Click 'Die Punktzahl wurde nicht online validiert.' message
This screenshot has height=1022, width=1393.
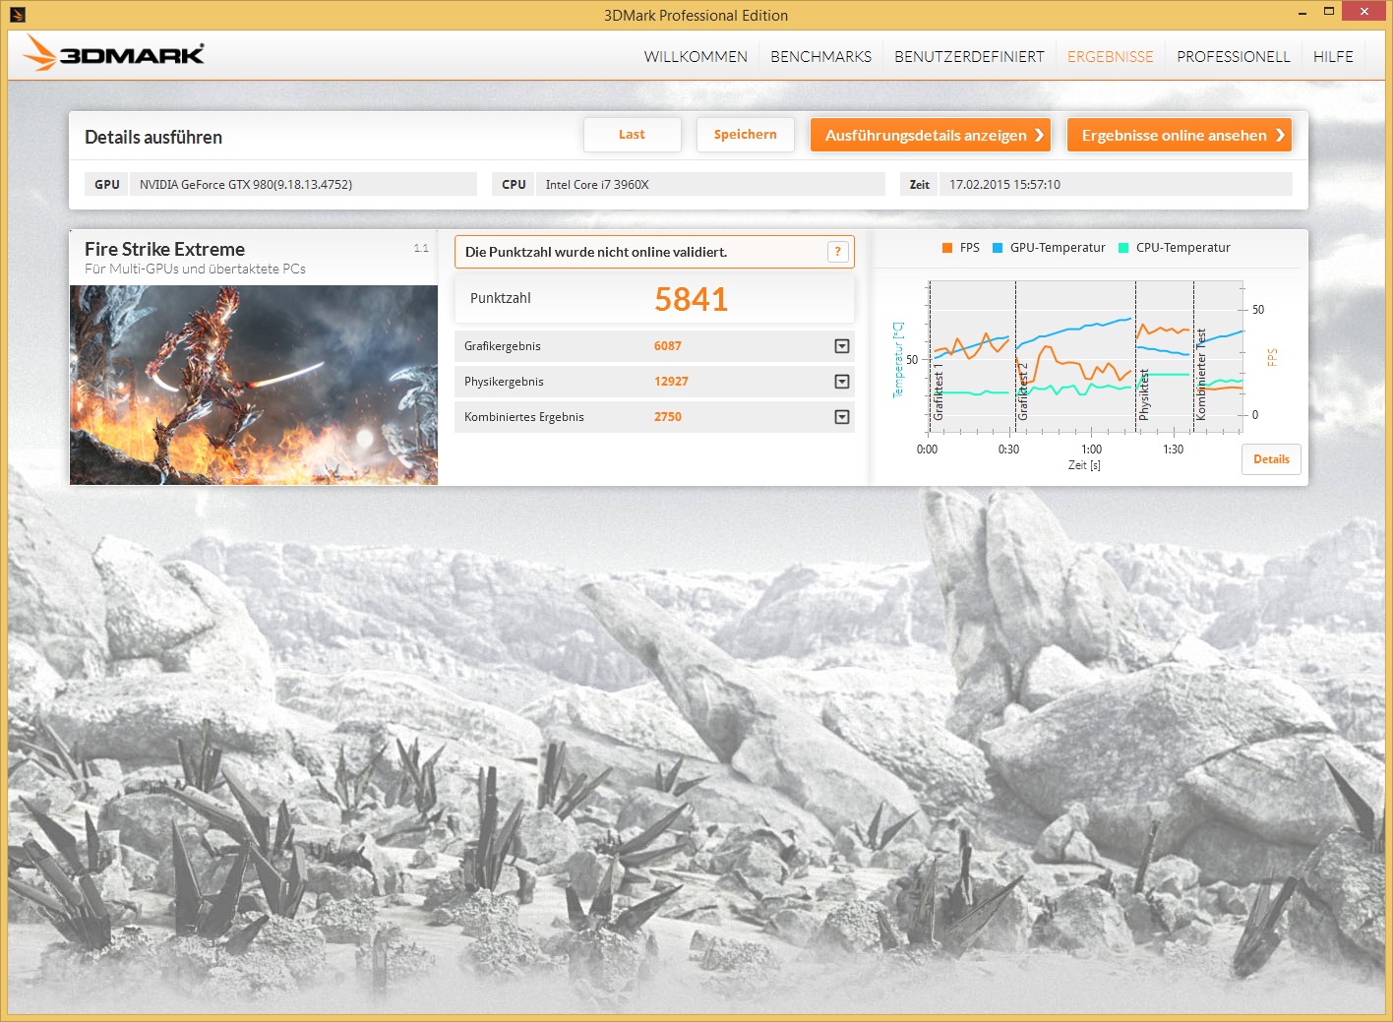tap(596, 252)
